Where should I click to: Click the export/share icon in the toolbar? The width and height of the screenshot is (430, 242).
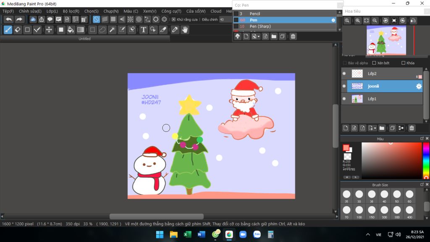[x=42, y=19]
